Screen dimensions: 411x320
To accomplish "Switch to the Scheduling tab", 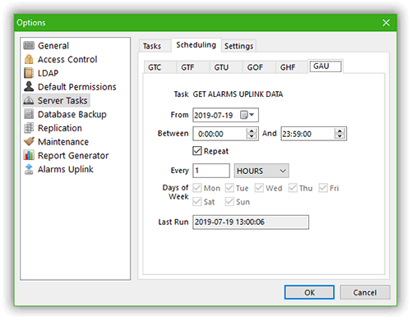I will 196,45.
